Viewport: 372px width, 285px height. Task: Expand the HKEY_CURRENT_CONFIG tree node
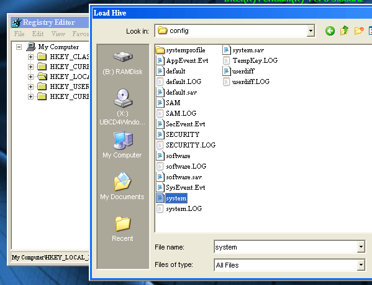[x=30, y=96]
